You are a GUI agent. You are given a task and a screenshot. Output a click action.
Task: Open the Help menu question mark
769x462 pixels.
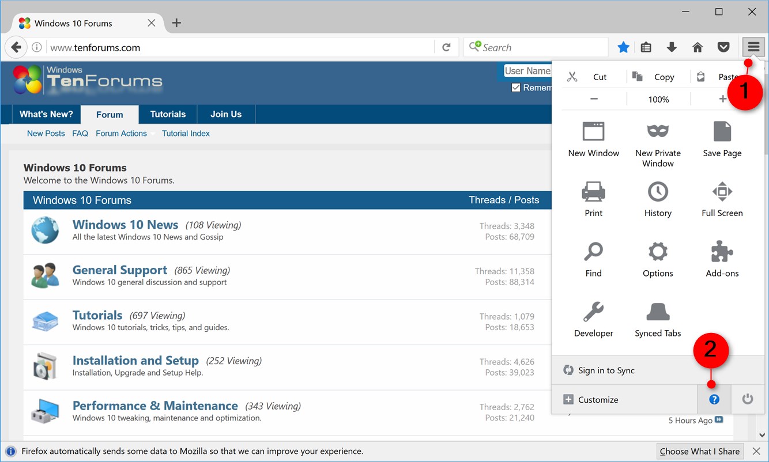(714, 399)
